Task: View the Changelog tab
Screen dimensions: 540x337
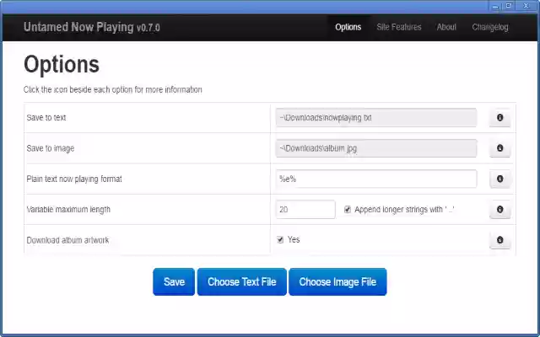Action: coord(490,27)
